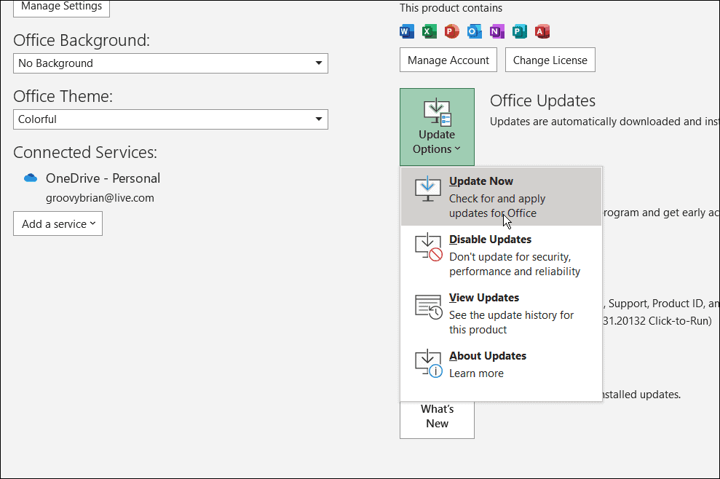Screen dimensions: 720x479
Task: Click the Word app icon
Action: coord(407,31)
